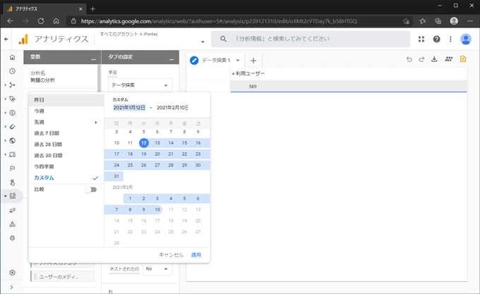Open the Home icon in left sidebar
Image resolution: width=480 pixels, height=294 pixels.
point(12,57)
